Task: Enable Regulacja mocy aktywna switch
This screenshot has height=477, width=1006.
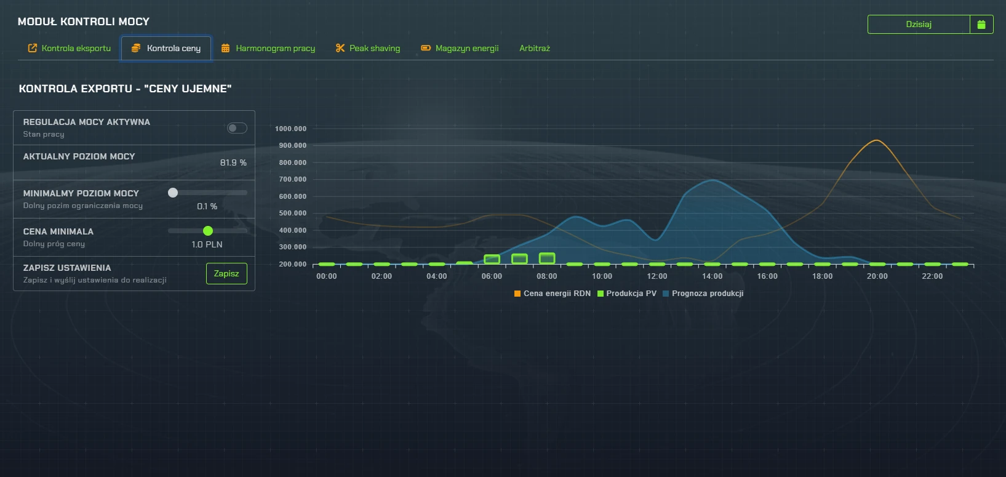Action: [237, 128]
